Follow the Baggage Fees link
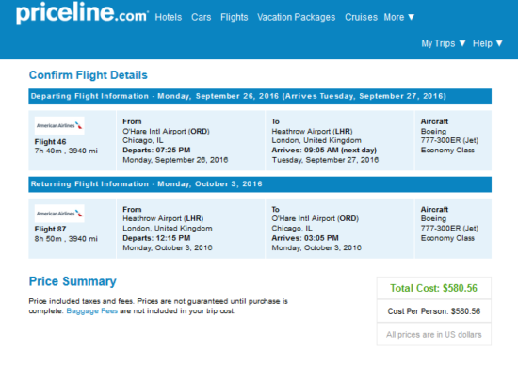 [92, 310]
